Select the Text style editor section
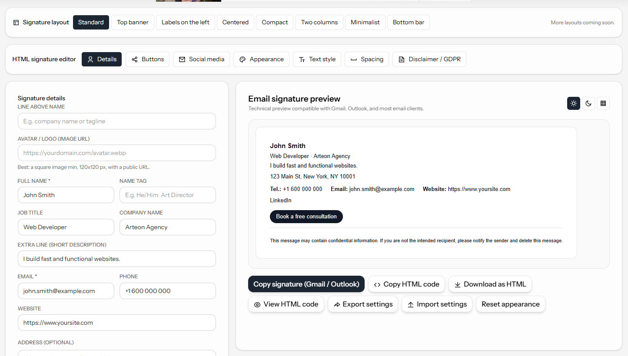628x356 pixels. (317, 59)
